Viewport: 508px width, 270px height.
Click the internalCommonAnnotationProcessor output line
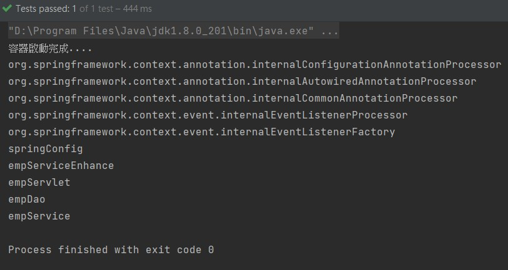[x=233, y=99]
